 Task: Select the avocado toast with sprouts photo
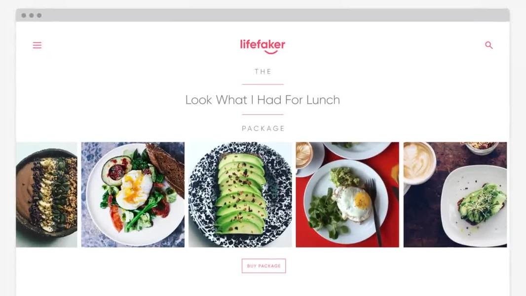pyautogui.click(x=455, y=195)
